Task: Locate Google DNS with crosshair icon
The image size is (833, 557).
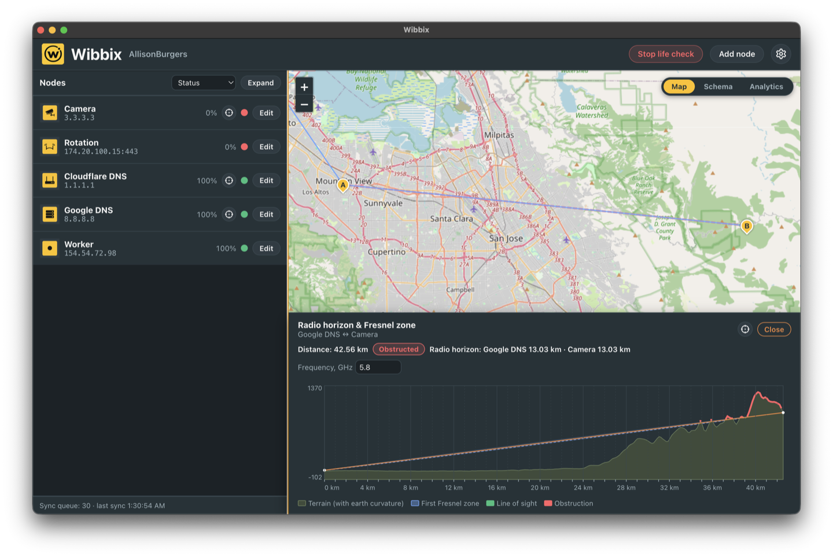Action: [x=229, y=215]
